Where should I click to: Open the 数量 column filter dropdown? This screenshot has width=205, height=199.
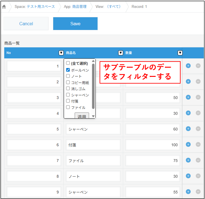pos(180,53)
